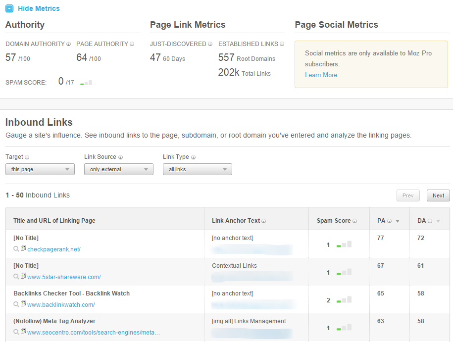The height and width of the screenshot is (342, 453).
Task: Open the Learn More link
Action: point(321,75)
